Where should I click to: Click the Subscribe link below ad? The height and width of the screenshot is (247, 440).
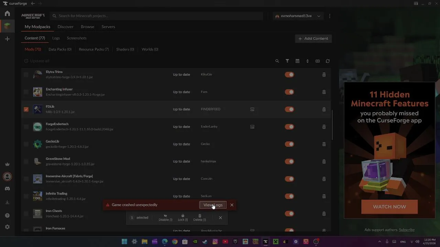tap(407, 230)
